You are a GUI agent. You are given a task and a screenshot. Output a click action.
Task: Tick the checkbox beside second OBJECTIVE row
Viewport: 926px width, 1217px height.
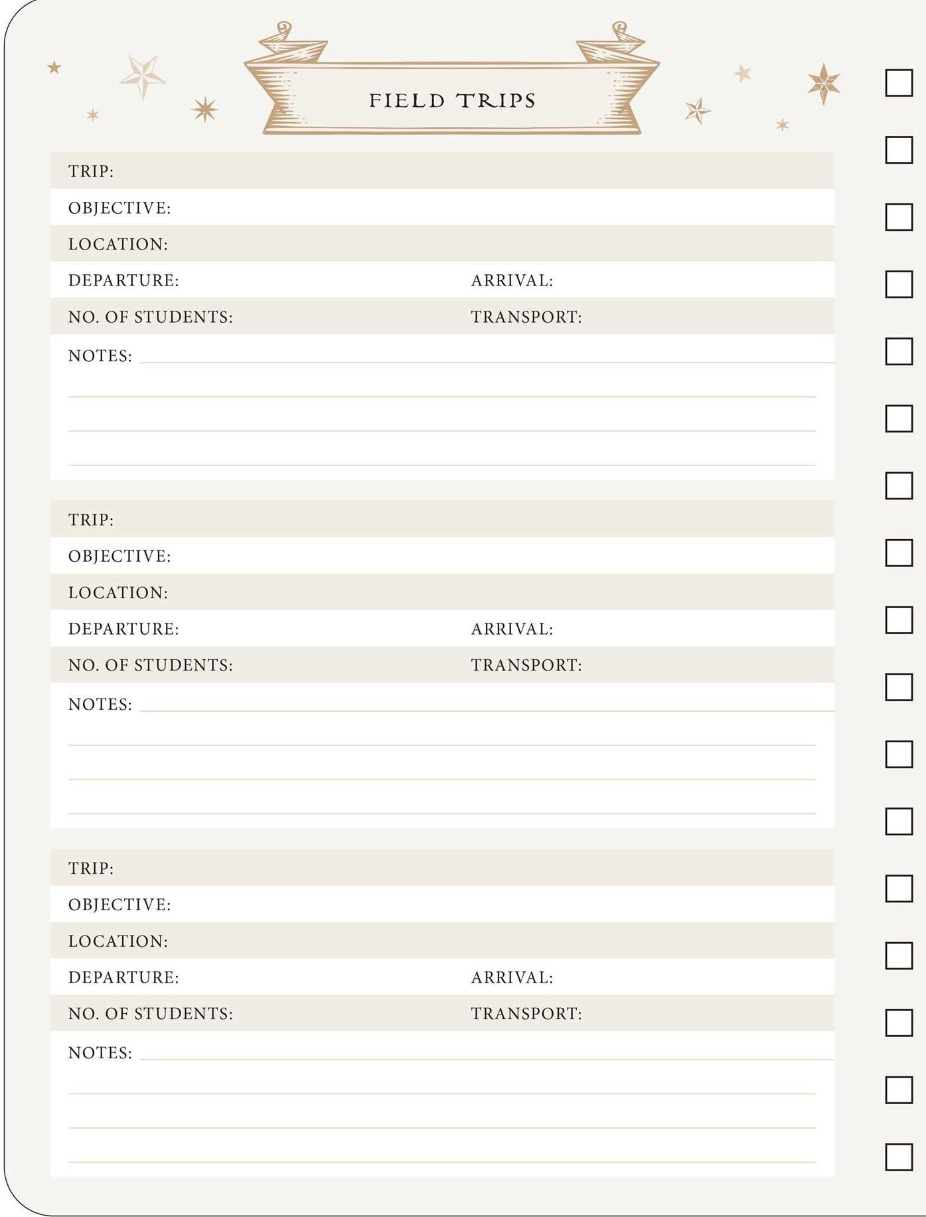pyautogui.click(x=899, y=552)
